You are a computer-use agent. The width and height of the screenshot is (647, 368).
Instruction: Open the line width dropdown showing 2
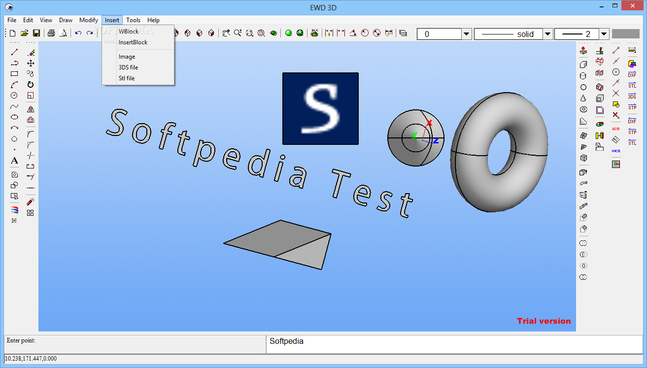[x=605, y=34]
